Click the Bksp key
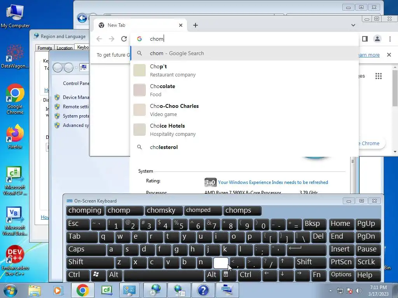 coord(315,224)
